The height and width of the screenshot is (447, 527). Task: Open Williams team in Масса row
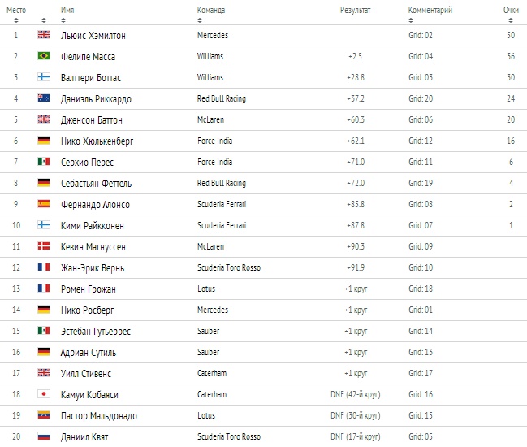point(210,56)
